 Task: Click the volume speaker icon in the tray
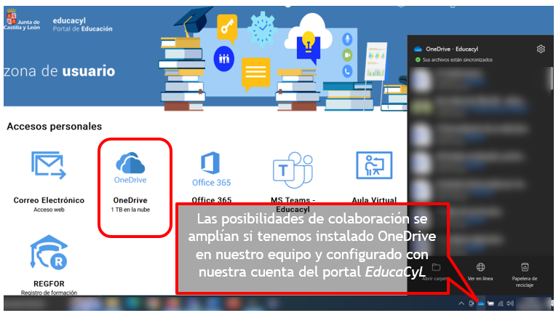(510, 304)
